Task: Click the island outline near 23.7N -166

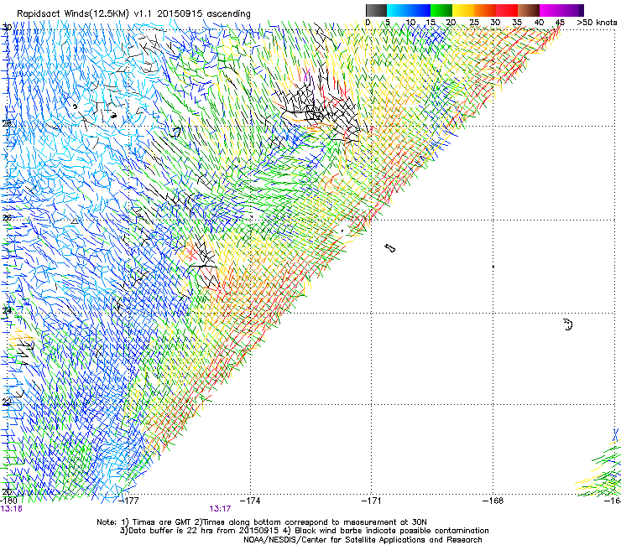Action: 568,324
